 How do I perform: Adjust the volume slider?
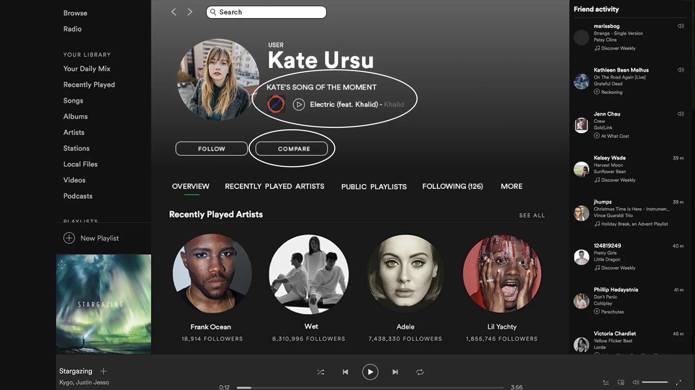[x=655, y=382]
